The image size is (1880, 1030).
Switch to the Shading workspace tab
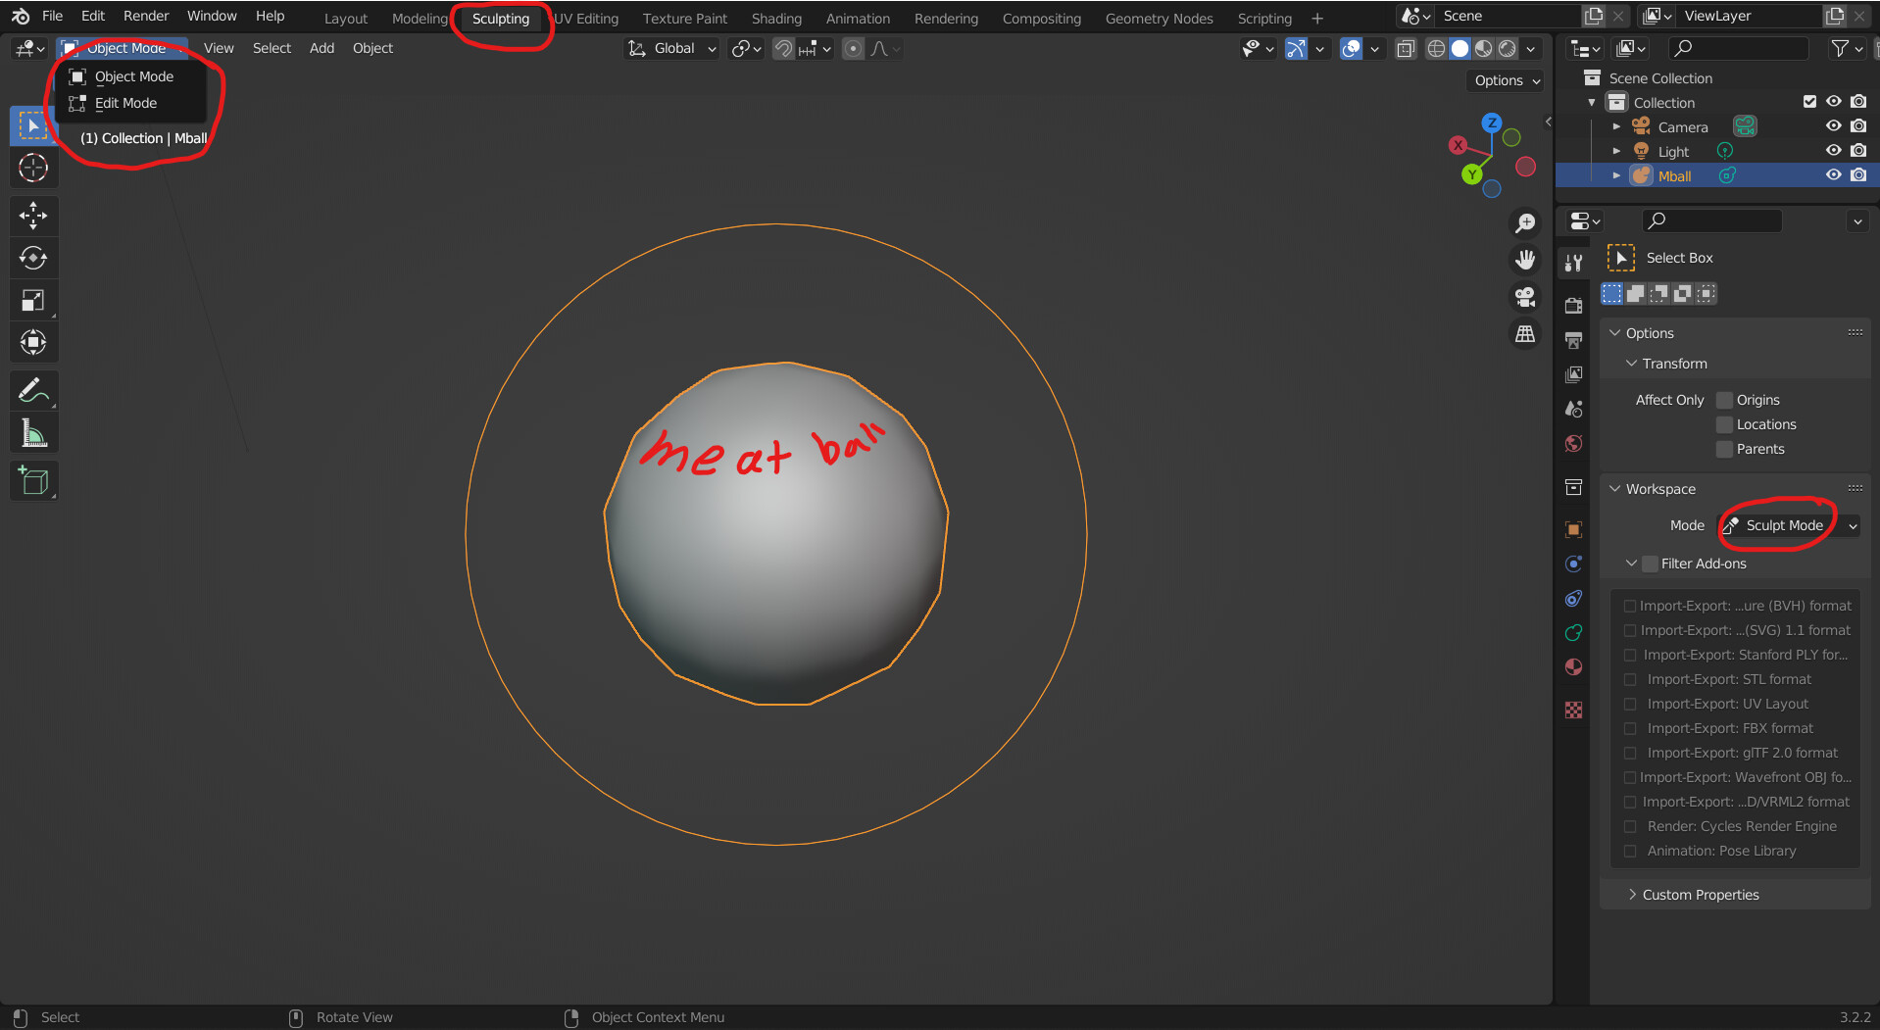pos(776,18)
